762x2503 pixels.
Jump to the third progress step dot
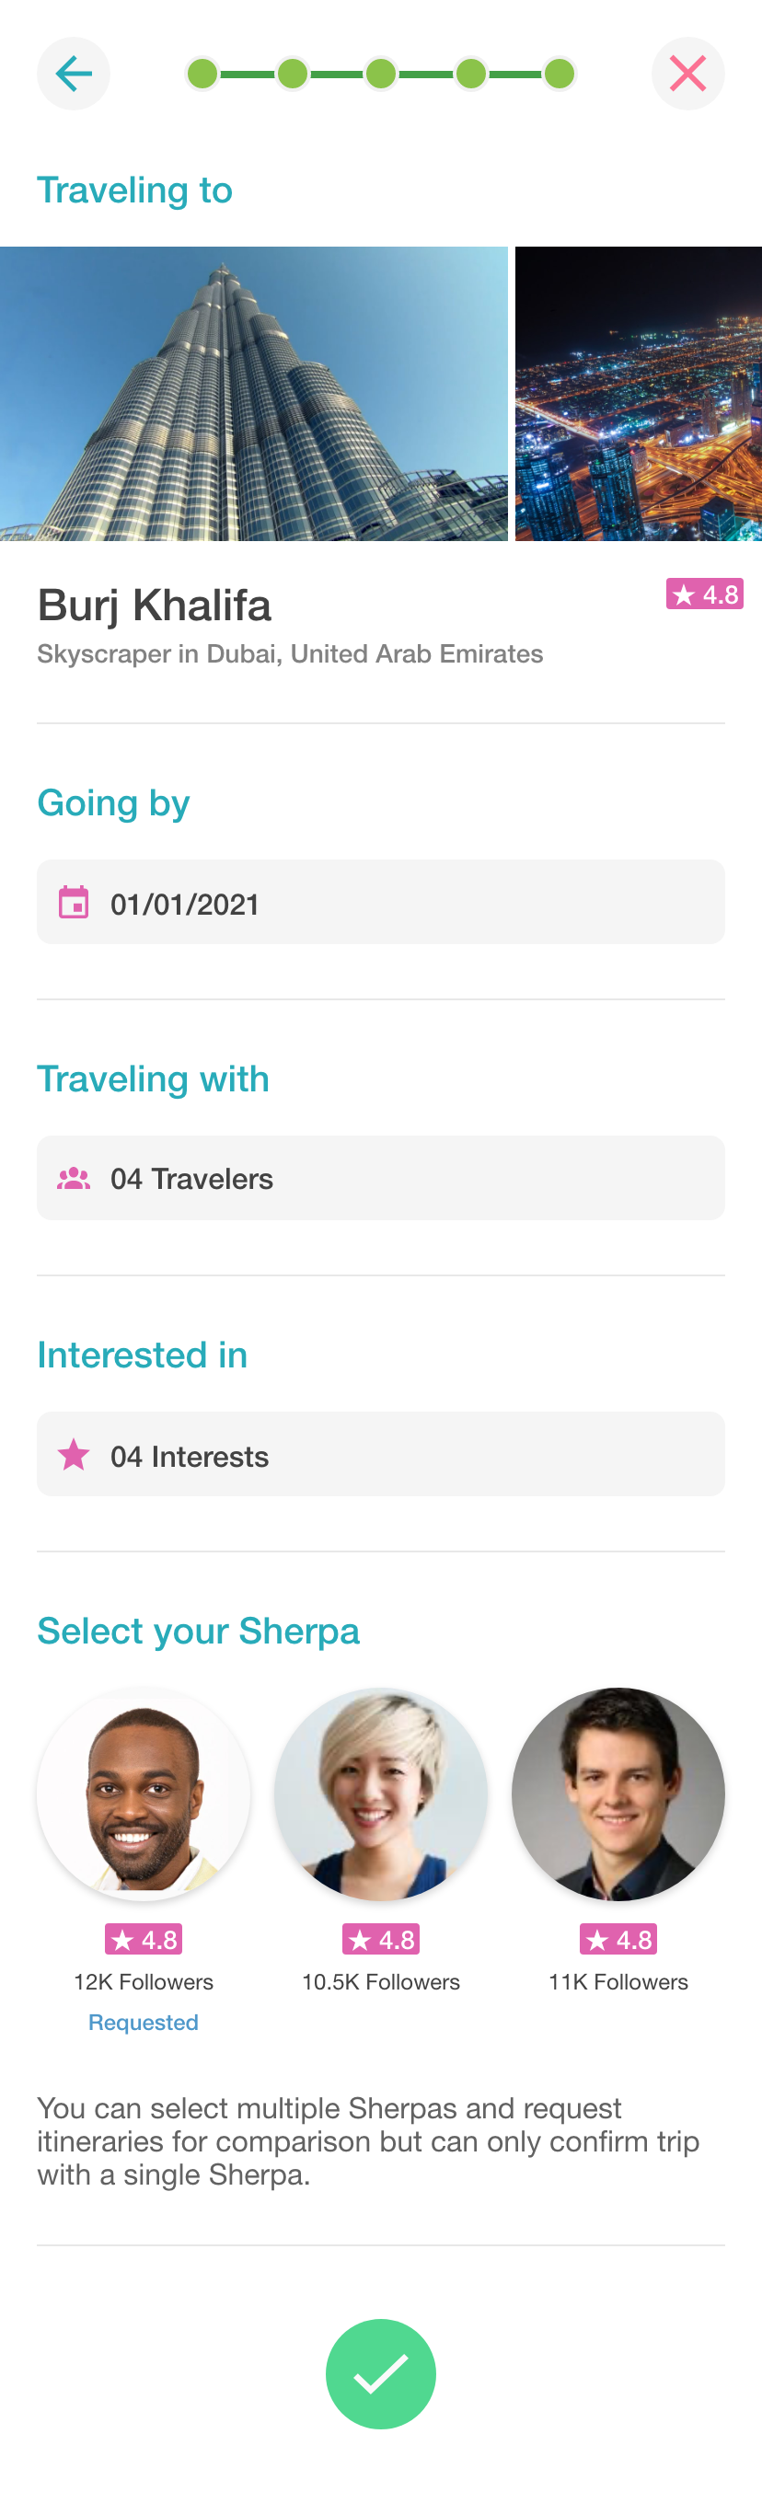(x=381, y=74)
